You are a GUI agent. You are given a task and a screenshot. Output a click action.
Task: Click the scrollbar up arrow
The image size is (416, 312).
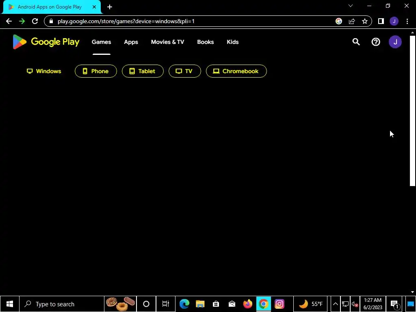click(412, 32)
